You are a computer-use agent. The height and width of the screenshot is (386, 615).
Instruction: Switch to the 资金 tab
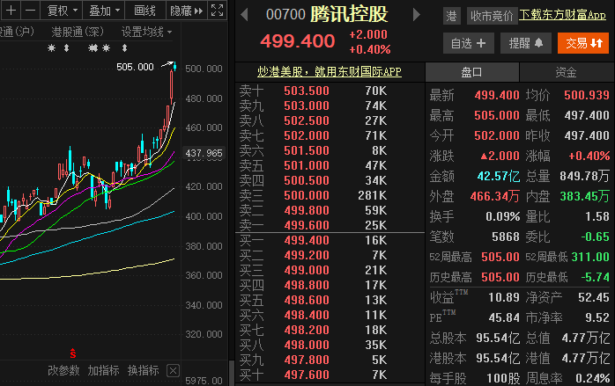(566, 72)
